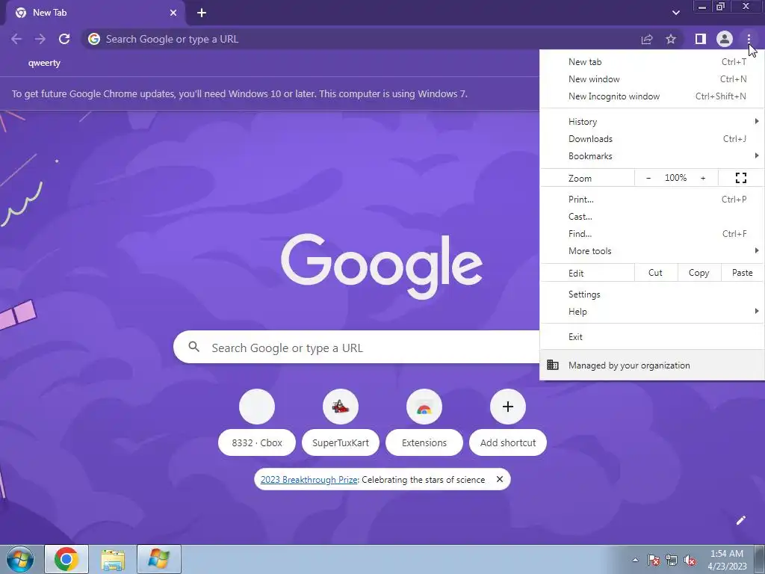Go forward using the forward arrow
Viewport: 765px width, 574px height.
click(x=40, y=39)
